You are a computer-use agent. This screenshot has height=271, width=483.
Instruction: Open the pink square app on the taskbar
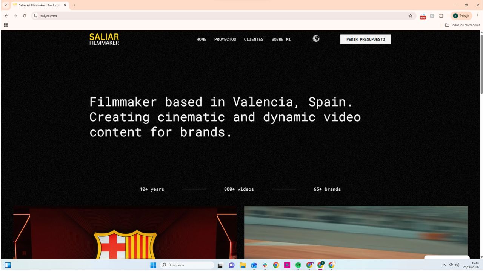(x=287, y=265)
